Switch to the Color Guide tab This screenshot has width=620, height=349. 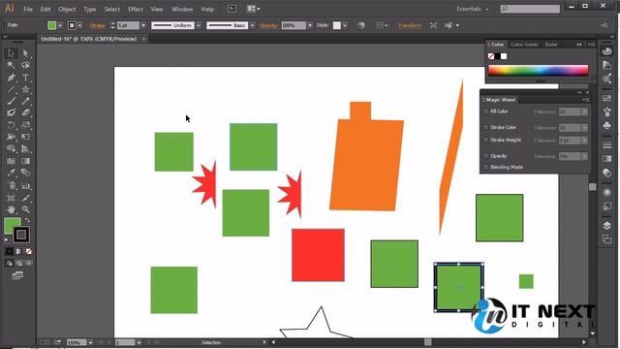[x=524, y=45]
